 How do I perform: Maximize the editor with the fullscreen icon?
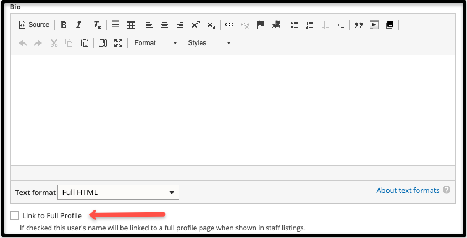118,43
